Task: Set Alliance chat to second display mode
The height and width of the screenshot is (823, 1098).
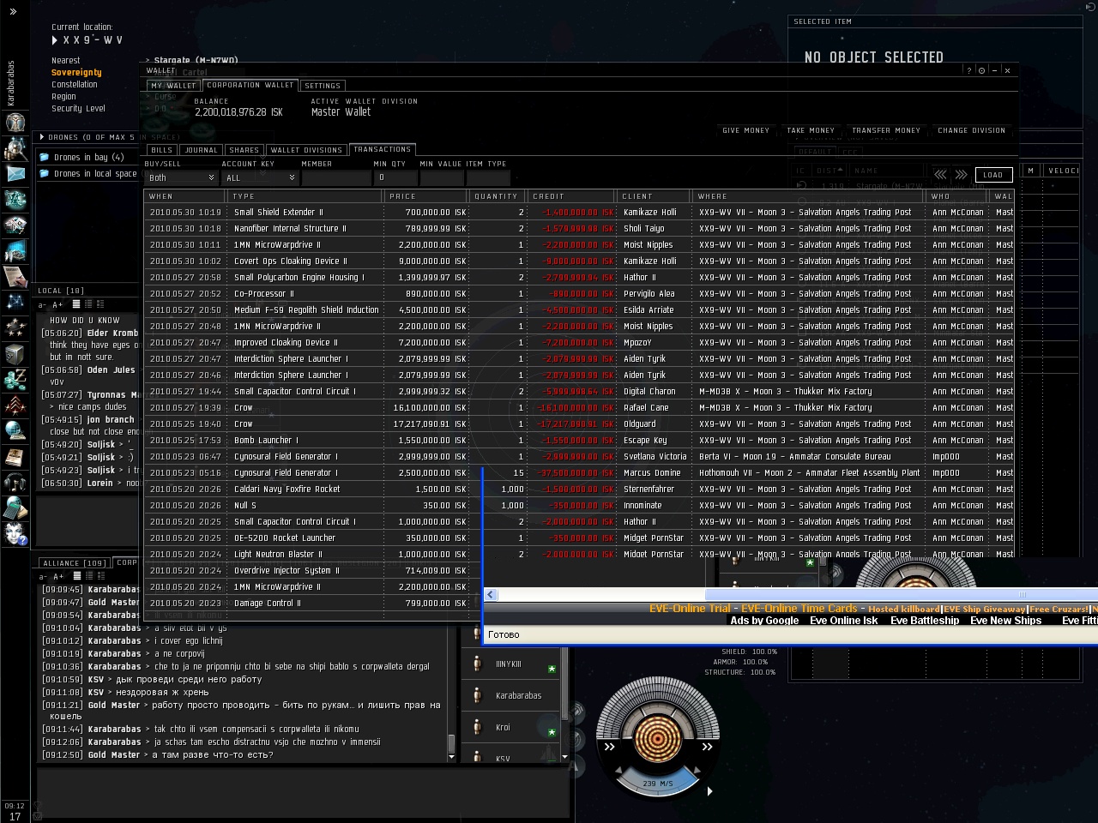Action: 88,576
